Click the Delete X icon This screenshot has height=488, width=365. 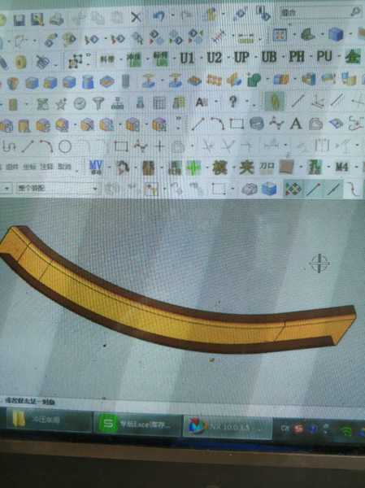136,17
